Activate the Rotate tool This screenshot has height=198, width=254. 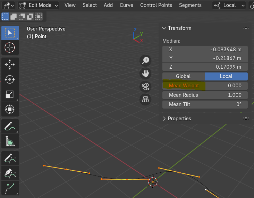point(10,79)
